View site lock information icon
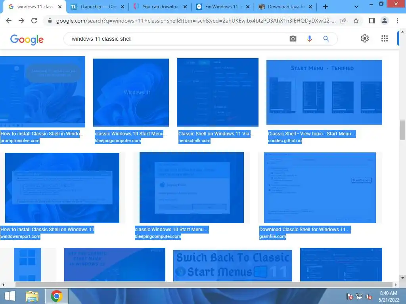The width and height of the screenshot is (406, 304). [x=50, y=21]
